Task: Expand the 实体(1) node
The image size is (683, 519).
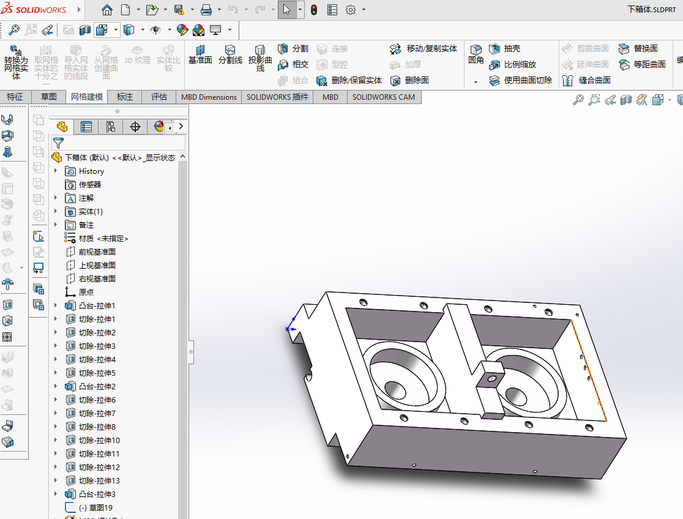Action: pos(56,211)
